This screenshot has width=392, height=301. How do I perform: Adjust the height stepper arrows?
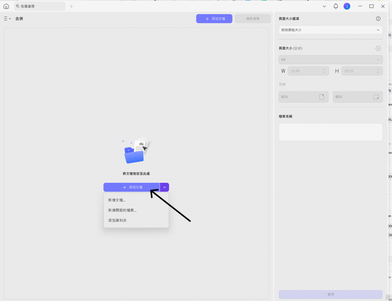pyautogui.click(x=378, y=71)
